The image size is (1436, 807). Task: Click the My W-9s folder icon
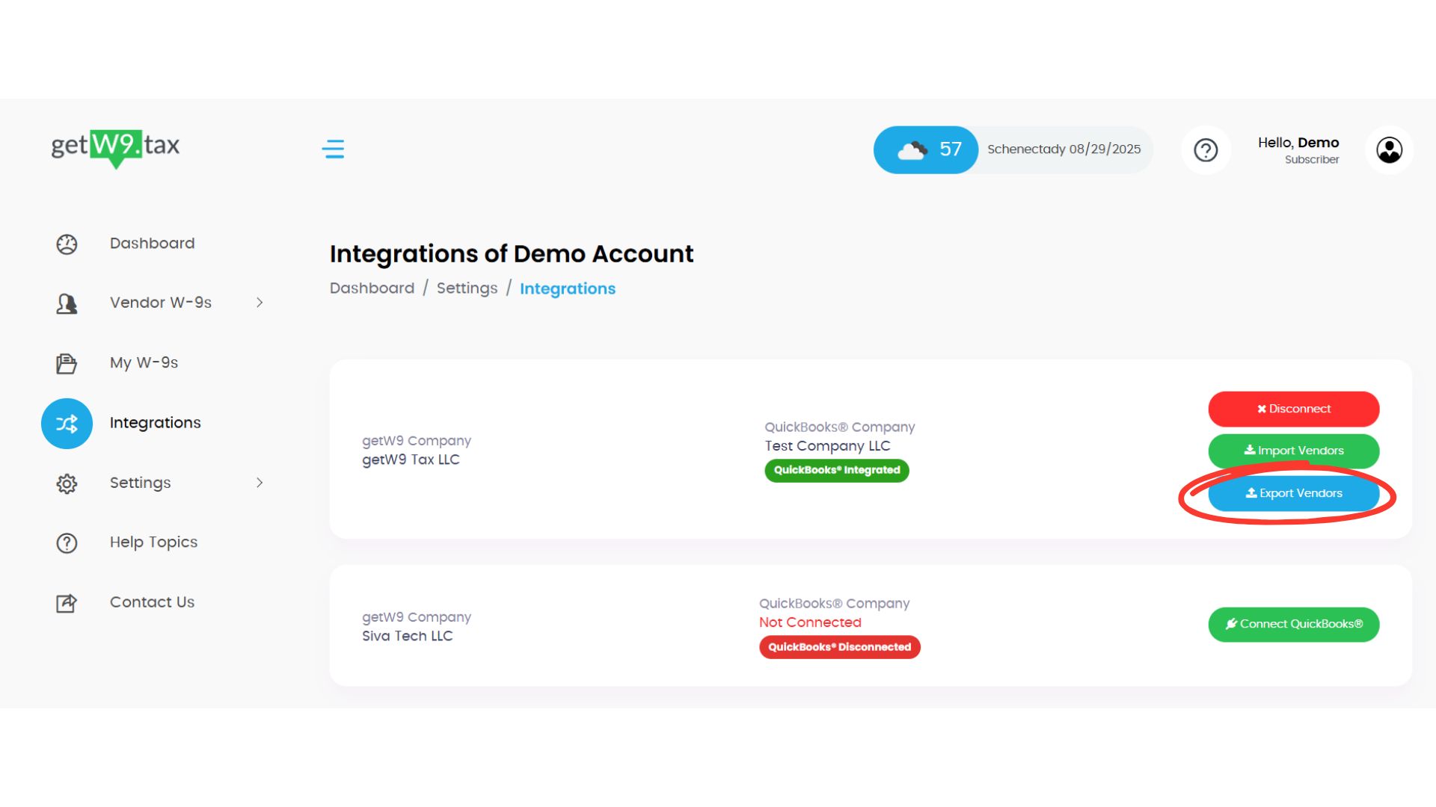(67, 363)
